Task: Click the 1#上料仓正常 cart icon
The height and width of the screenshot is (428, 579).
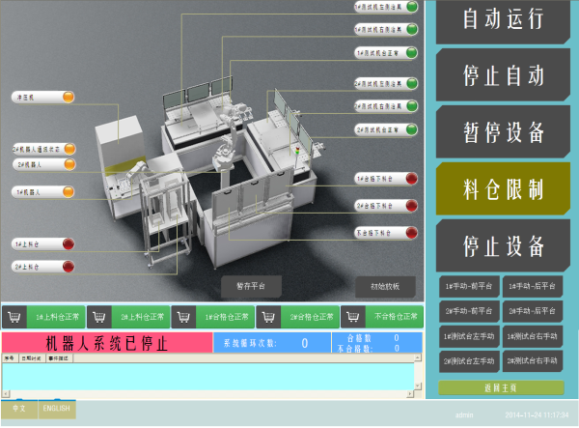Action: (x=14, y=317)
